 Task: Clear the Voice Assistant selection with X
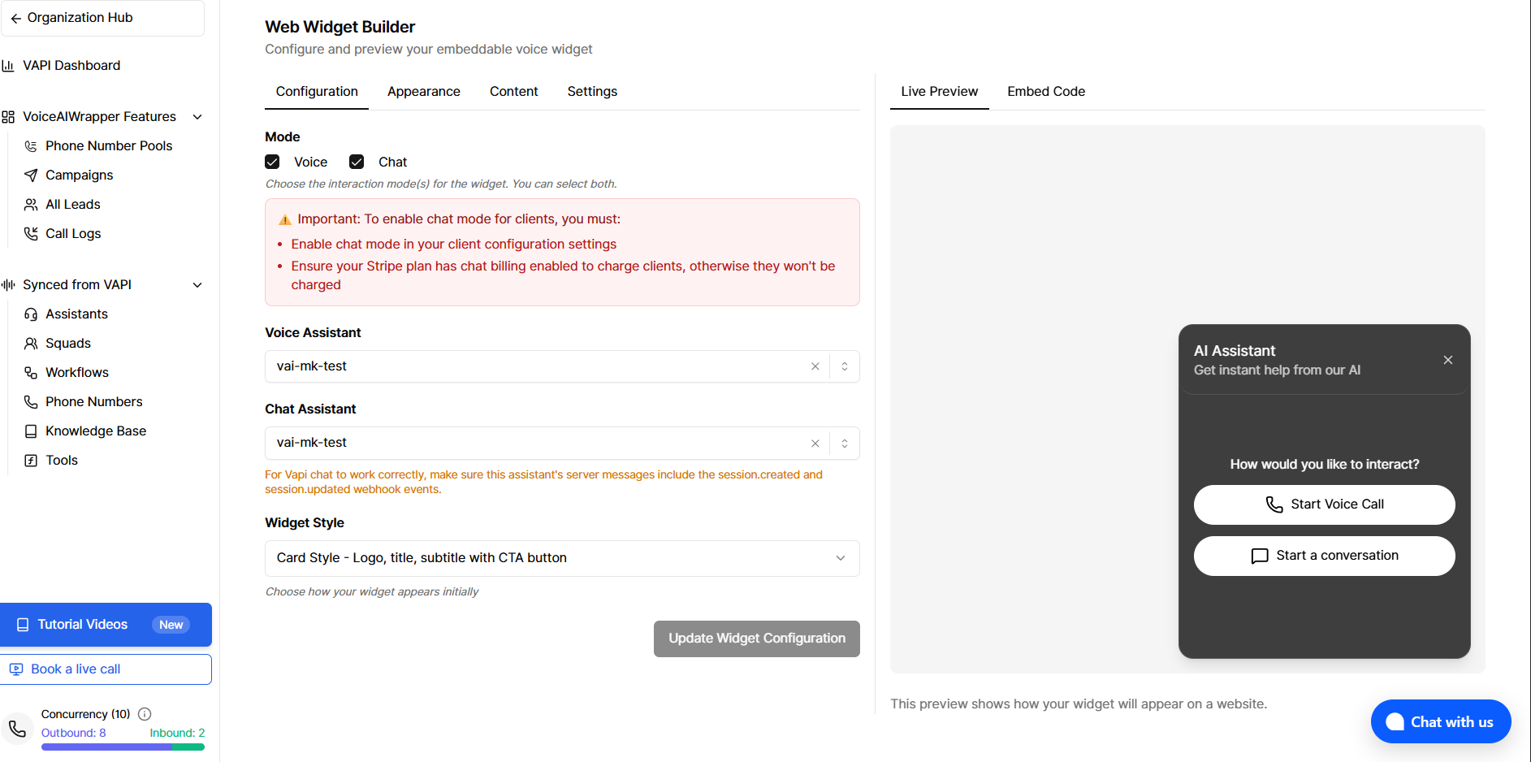(x=815, y=366)
